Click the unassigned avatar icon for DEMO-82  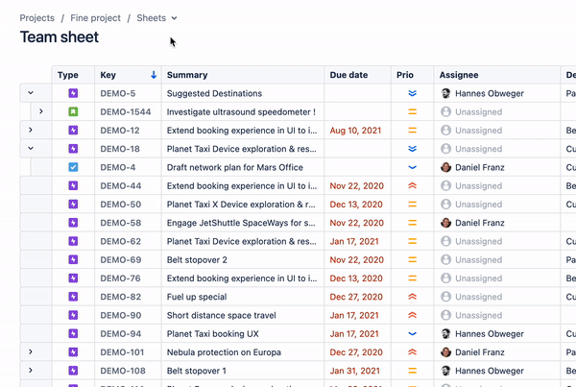445,297
